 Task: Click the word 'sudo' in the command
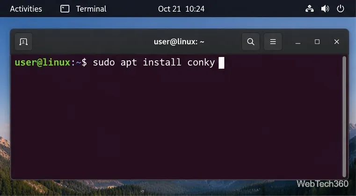tap(104, 63)
